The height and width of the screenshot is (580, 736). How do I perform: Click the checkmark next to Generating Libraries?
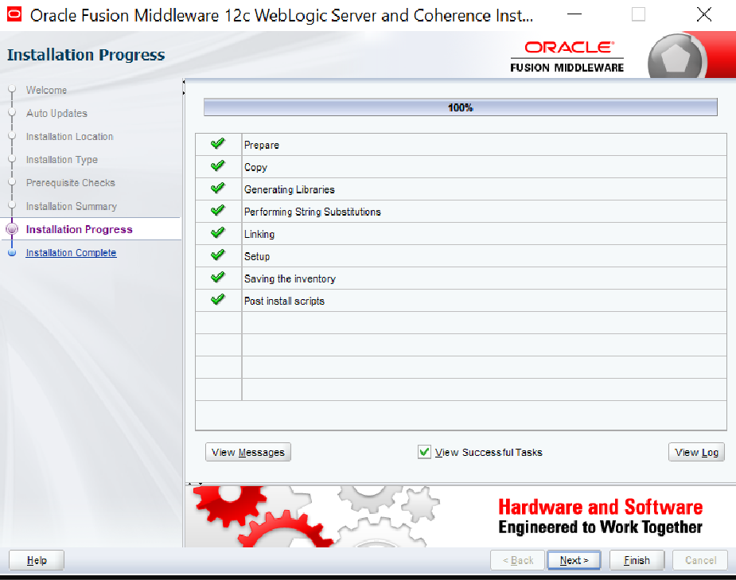pyautogui.click(x=218, y=189)
